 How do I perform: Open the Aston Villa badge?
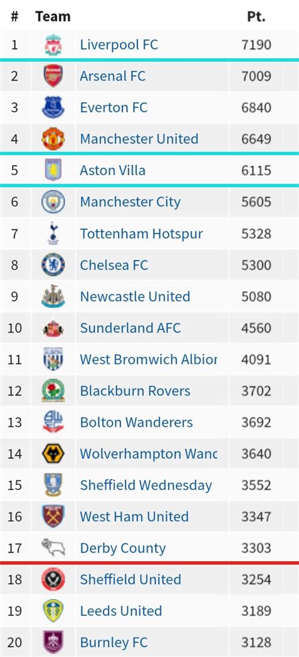pyautogui.click(x=53, y=170)
